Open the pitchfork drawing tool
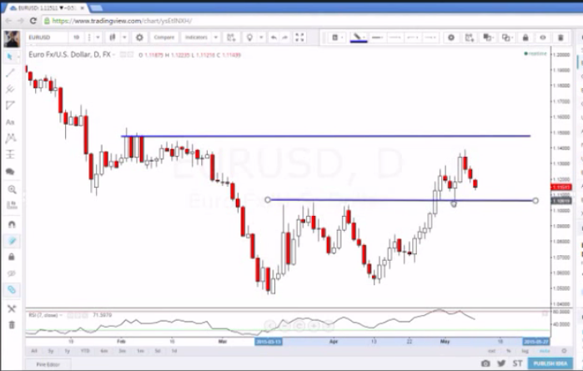 (x=10, y=88)
